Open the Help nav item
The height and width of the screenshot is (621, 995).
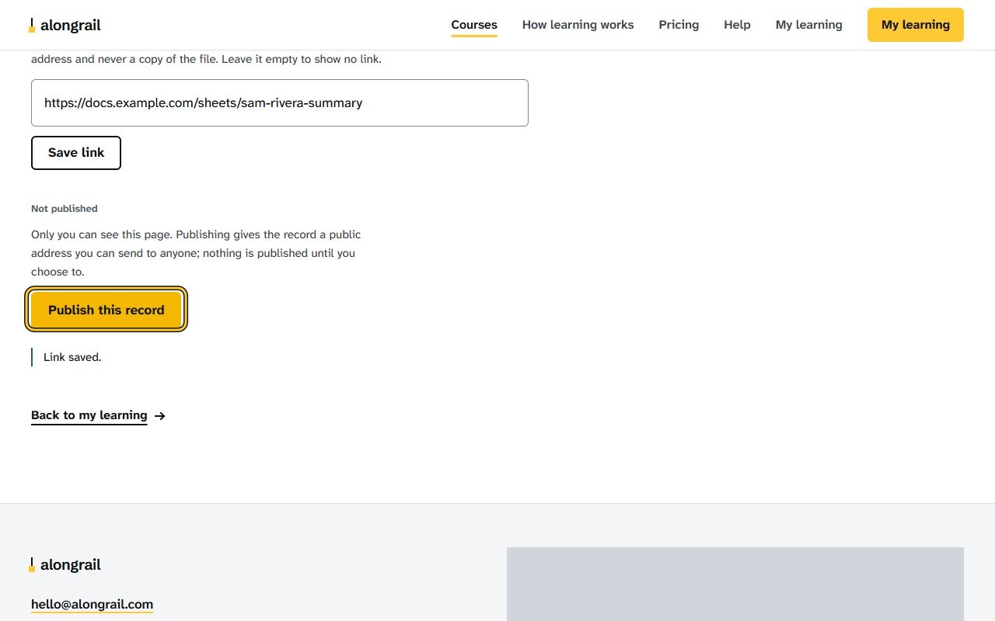737,25
